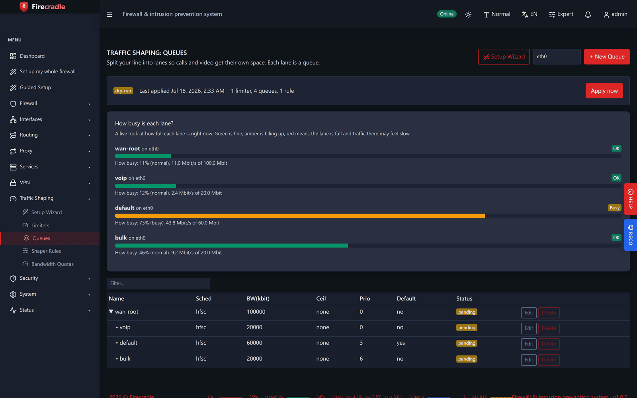Viewport: 637px width, 398px height.
Task: Expand the System menu
Action: point(50,294)
